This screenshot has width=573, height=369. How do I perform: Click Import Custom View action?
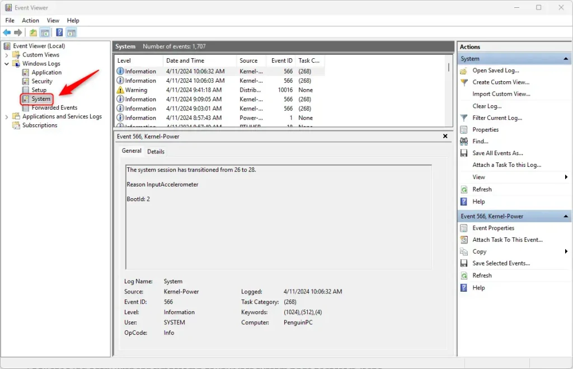pos(501,94)
